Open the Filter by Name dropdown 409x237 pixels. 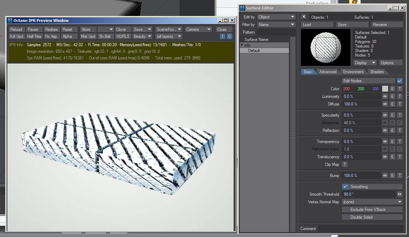pyautogui.click(x=276, y=24)
